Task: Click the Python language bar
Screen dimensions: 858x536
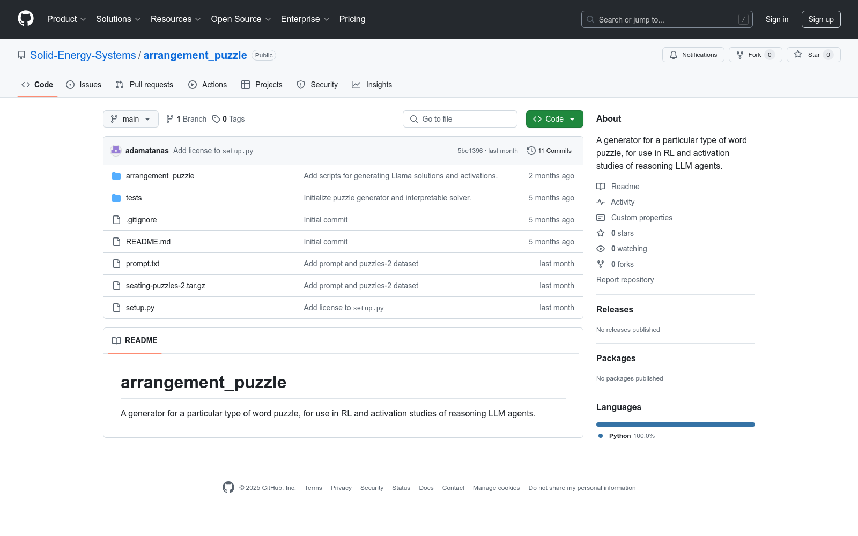Action: pyautogui.click(x=676, y=425)
